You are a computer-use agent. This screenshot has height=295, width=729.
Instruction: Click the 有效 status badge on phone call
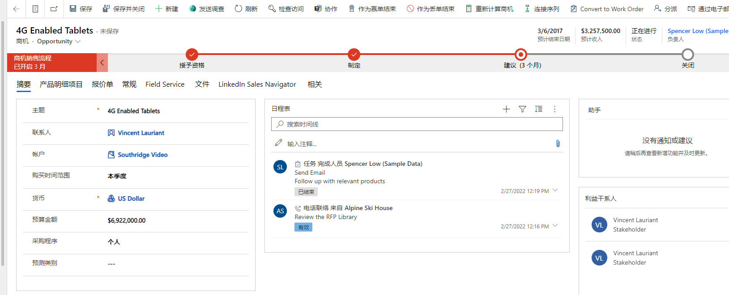pos(303,227)
